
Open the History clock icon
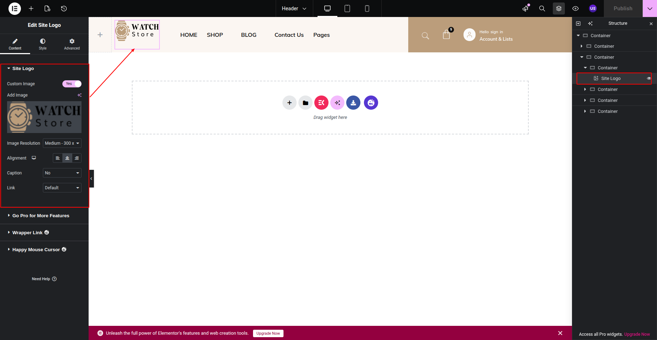(x=64, y=8)
